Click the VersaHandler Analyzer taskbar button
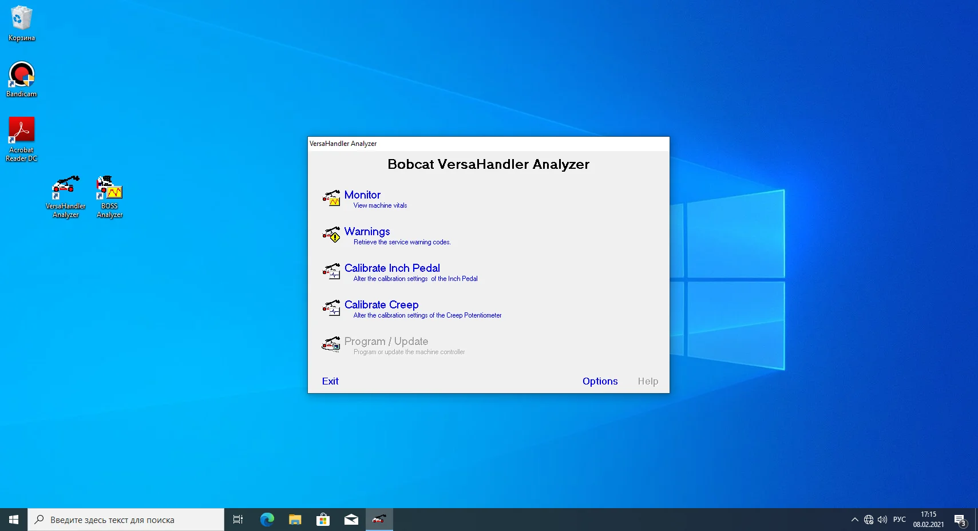The height and width of the screenshot is (531, 978). (x=379, y=520)
